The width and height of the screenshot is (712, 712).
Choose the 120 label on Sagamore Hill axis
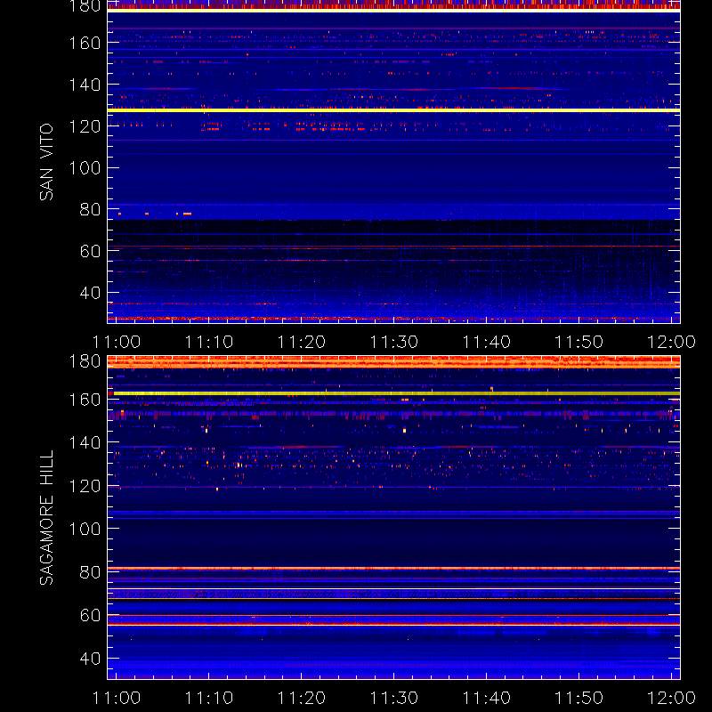(85, 486)
